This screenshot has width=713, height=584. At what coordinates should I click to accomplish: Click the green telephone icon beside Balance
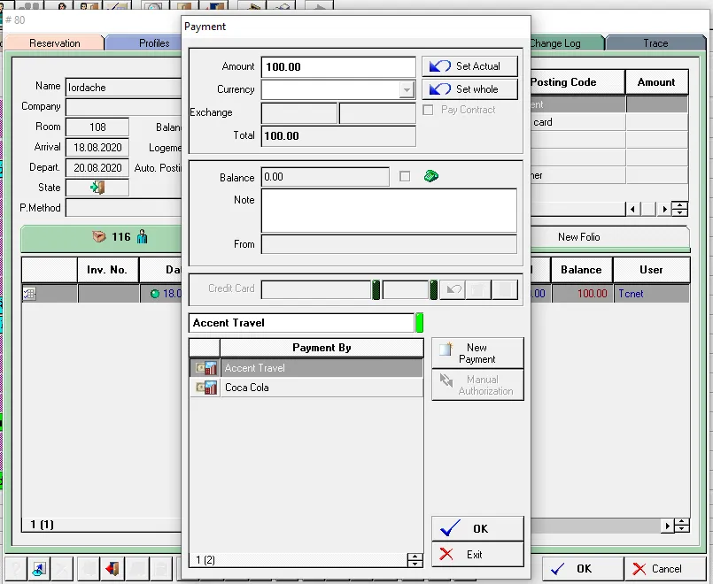[431, 176]
